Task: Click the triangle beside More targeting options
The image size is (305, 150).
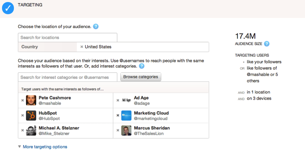Action: [x=19, y=147]
